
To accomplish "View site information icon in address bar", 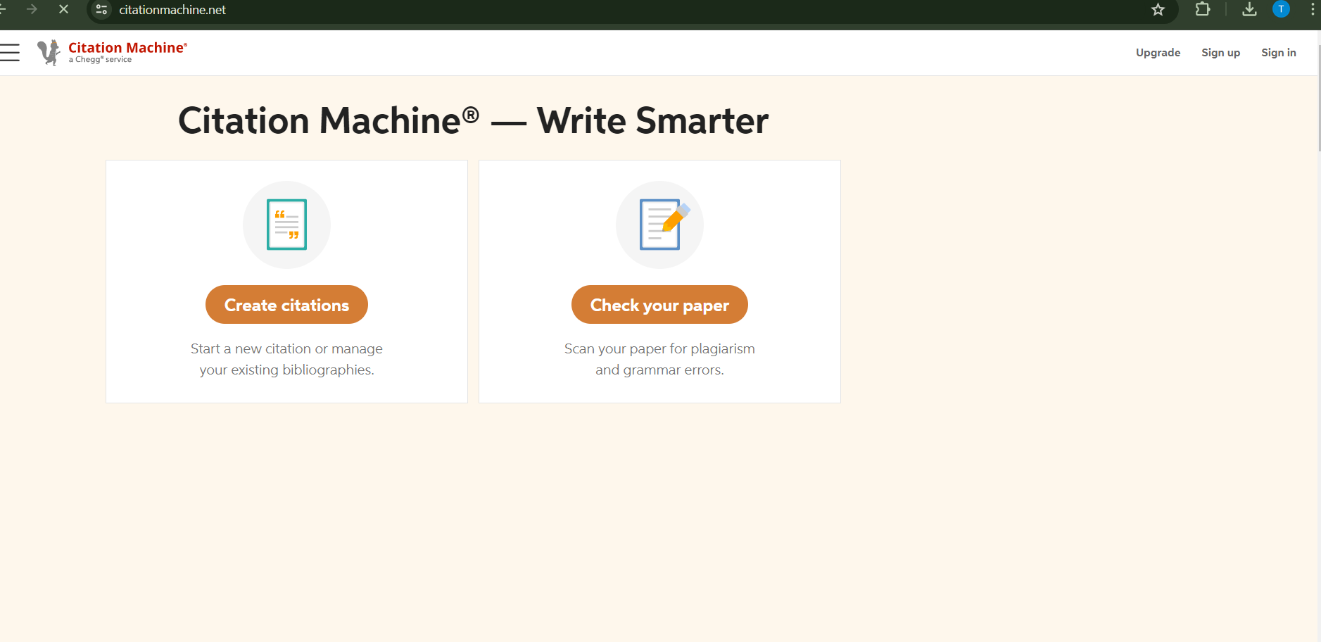I will (x=101, y=10).
